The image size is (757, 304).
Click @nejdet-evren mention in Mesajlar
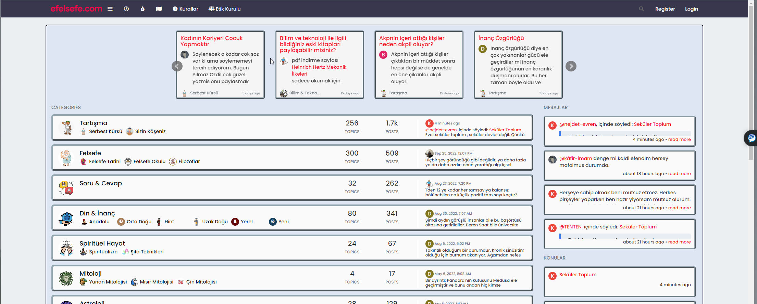(578, 124)
